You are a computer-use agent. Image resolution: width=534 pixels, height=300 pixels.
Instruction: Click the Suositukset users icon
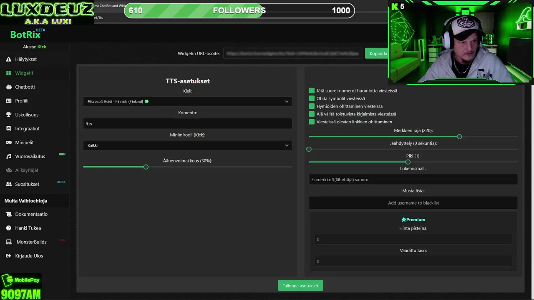[8, 184]
